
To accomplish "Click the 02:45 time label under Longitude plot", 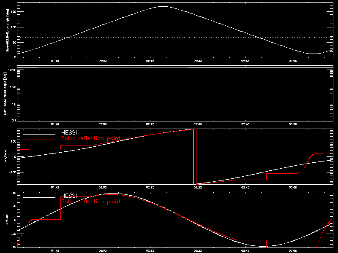I will coord(245,187).
